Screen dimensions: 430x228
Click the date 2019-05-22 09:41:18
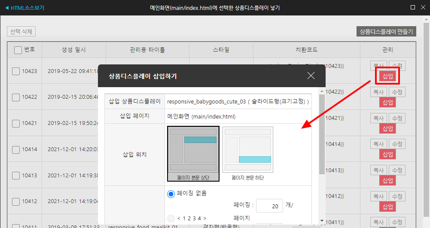[x=73, y=71]
